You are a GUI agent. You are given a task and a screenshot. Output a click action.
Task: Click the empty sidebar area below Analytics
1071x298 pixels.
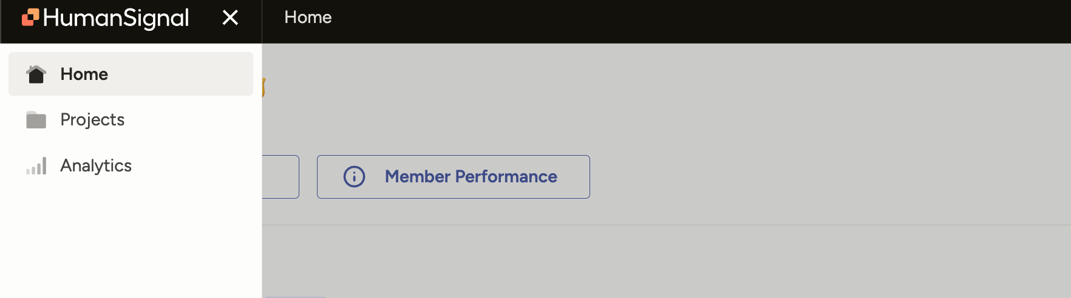pyautogui.click(x=131, y=242)
